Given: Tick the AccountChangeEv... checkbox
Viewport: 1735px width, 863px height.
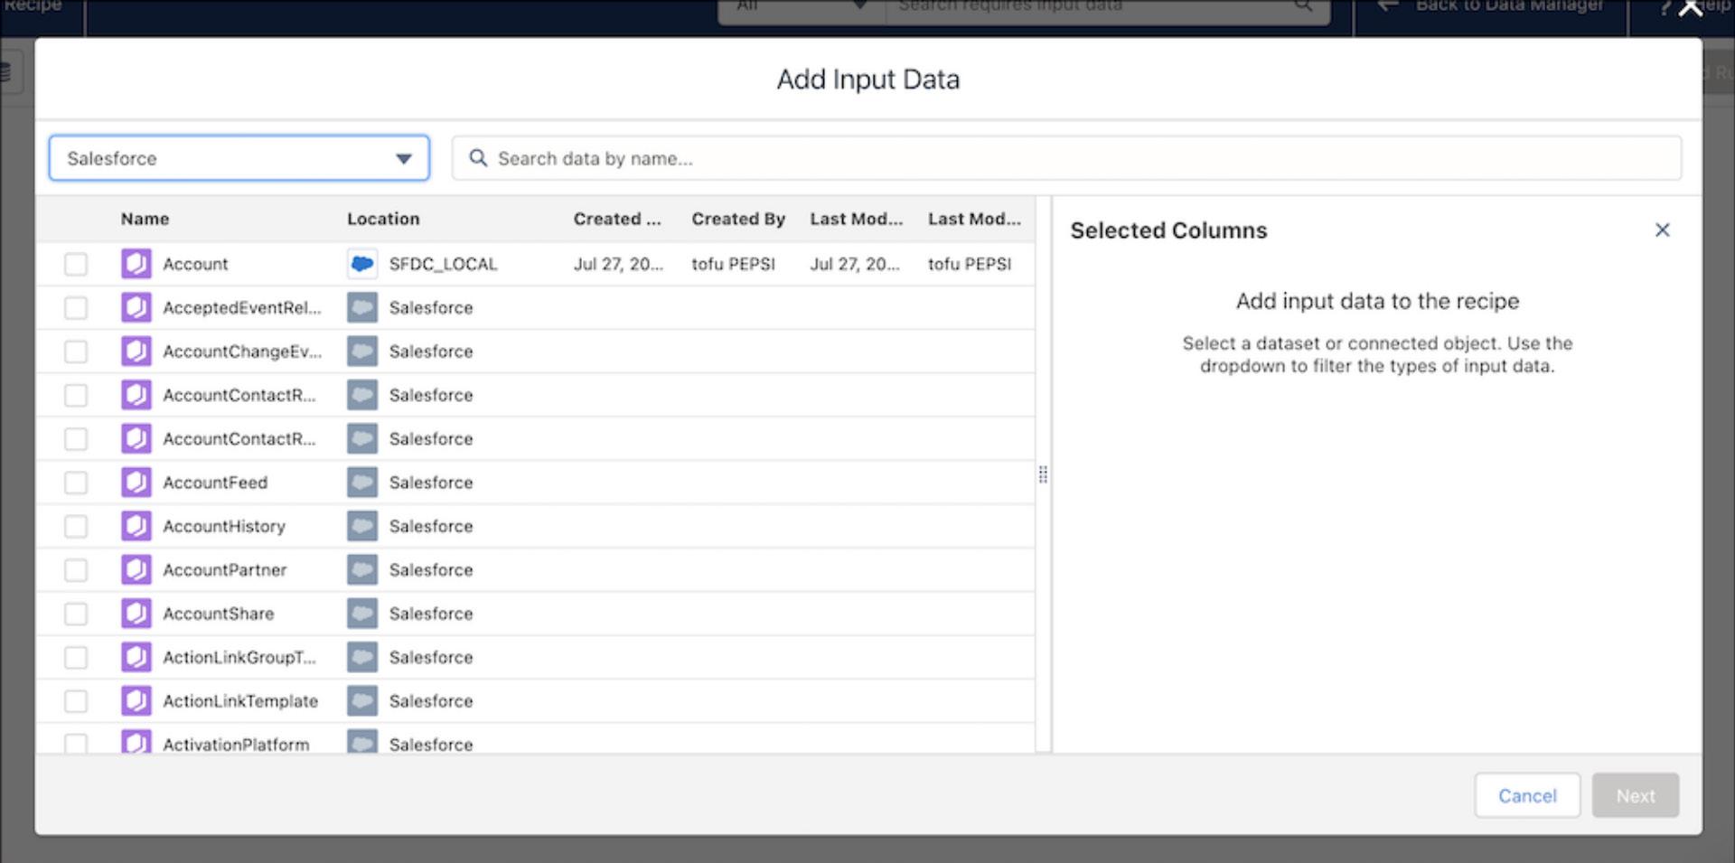Looking at the screenshot, I should [76, 352].
